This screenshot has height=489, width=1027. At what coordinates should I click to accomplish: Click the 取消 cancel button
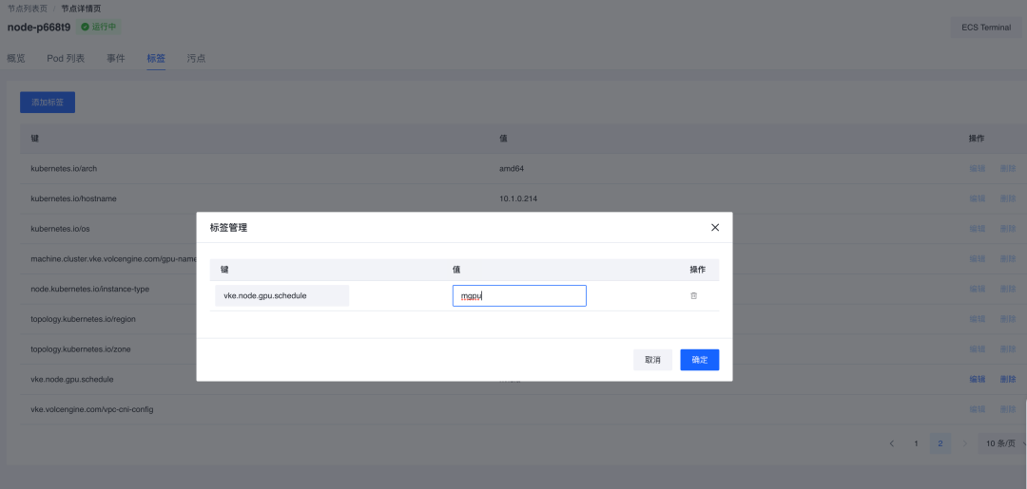pyautogui.click(x=652, y=360)
